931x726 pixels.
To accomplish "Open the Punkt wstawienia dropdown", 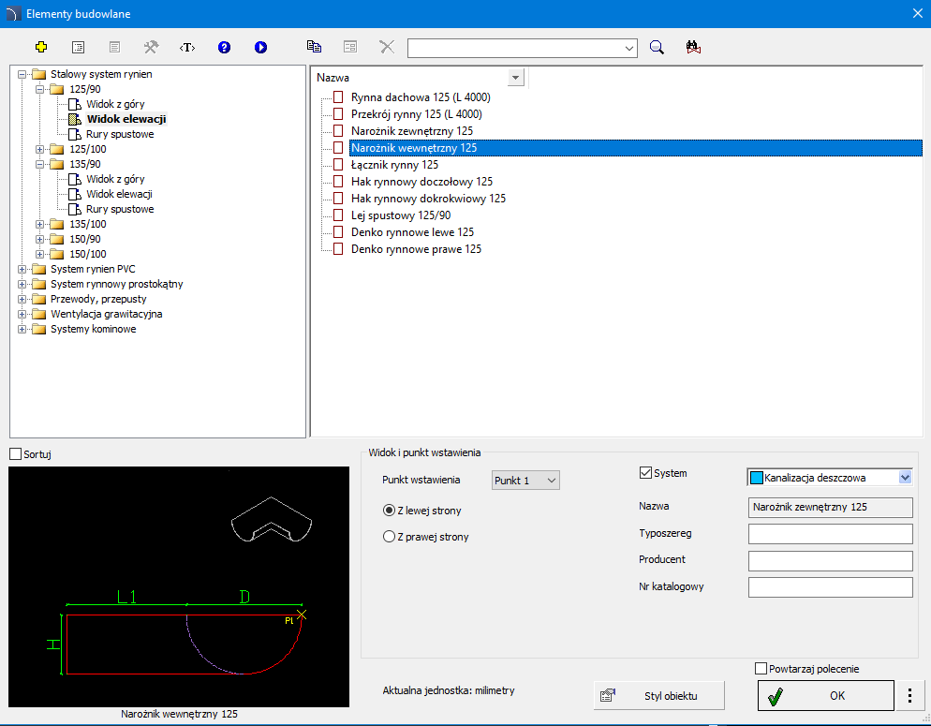I will click(525, 481).
